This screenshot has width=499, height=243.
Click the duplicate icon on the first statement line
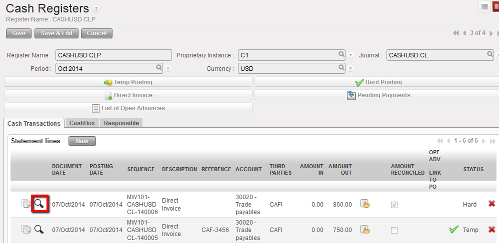[26, 204]
